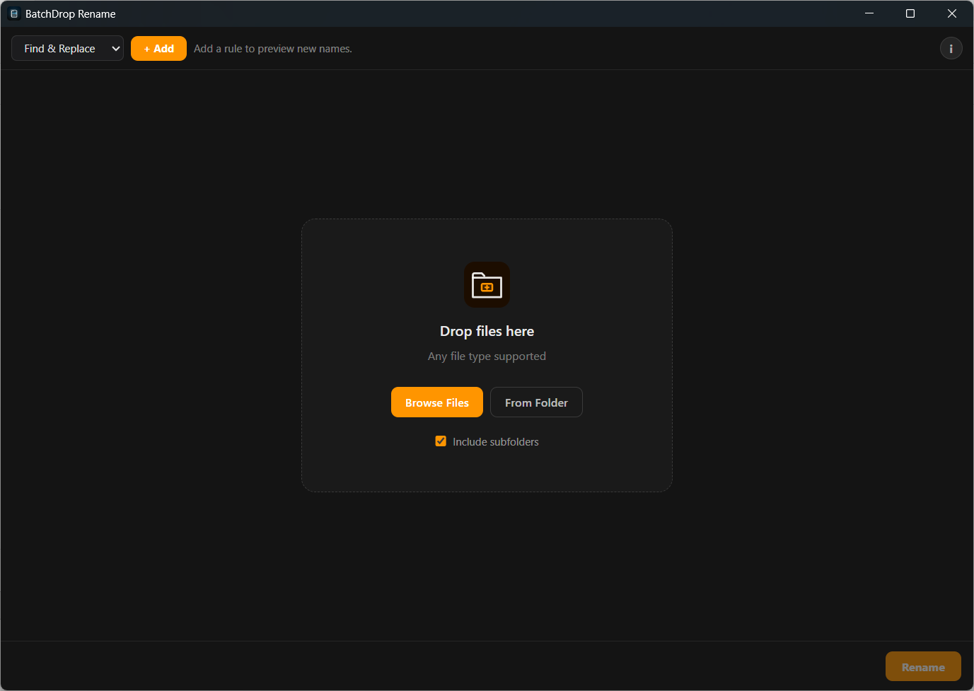Image resolution: width=974 pixels, height=691 pixels.
Task: Choose files via From Folder button
Action: pyautogui.click(x=536, y=402)
